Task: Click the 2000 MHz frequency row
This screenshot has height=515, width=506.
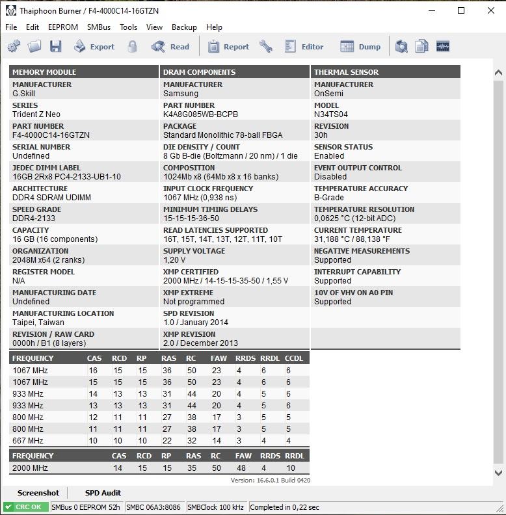Action: point(159,468)
